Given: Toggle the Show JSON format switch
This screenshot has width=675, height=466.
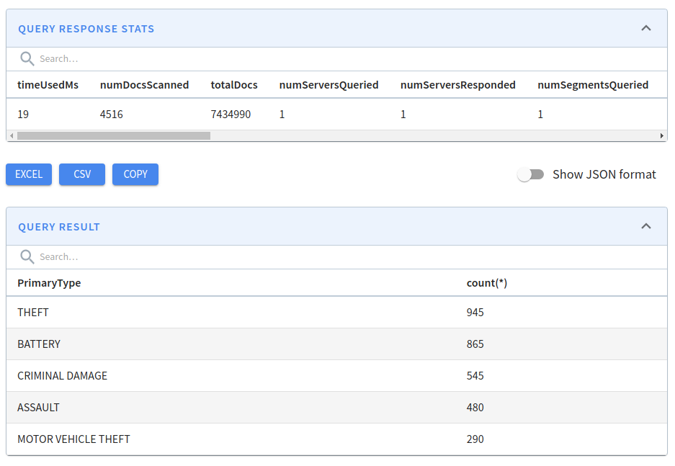Looking at the screenshot, I should pos(530,174).
